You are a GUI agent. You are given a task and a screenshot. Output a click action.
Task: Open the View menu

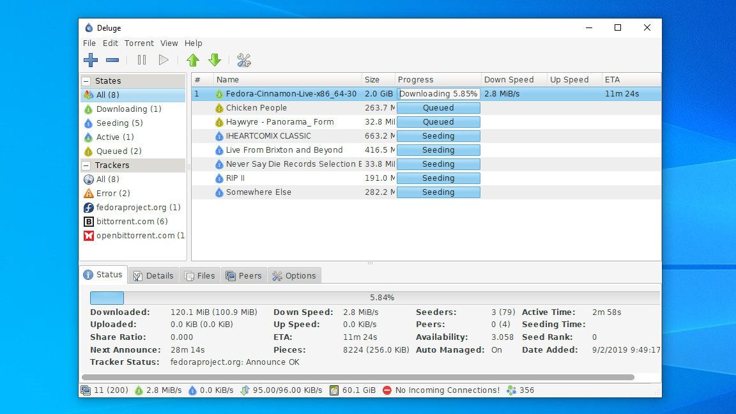click(169, 43)
